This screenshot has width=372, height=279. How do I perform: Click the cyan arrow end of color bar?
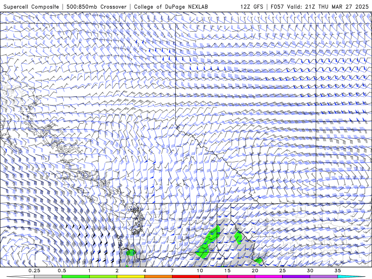pyautogui.click(x=351, y=277)
